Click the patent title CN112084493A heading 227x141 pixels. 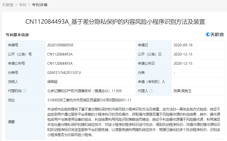115,22
